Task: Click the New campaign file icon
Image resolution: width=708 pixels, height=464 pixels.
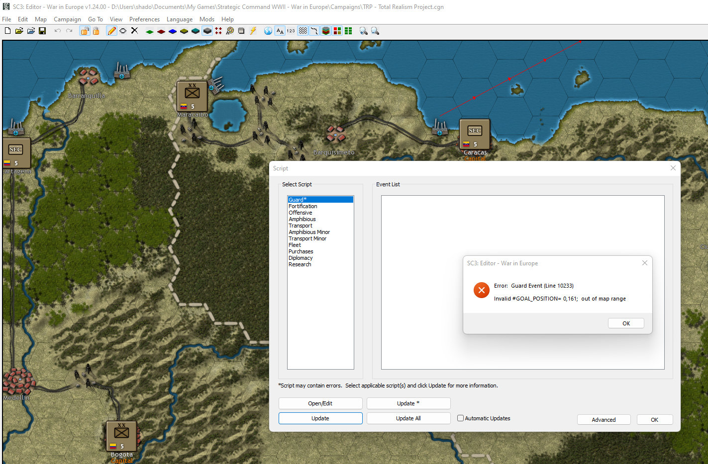Action: [x=7, y=31]
